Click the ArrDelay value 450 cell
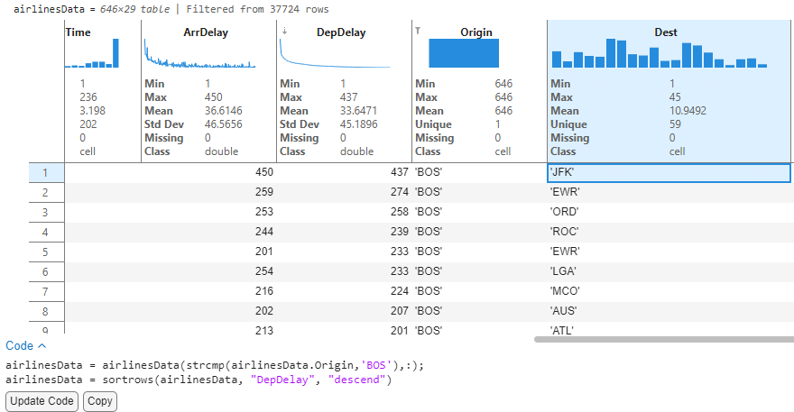Screen dimensions: 794x412 coord(208,172)
